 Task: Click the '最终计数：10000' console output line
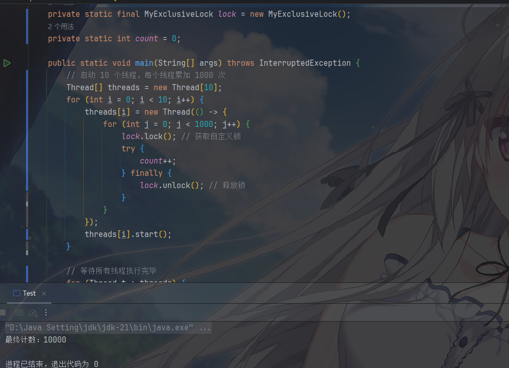pyautogui.click(x=36, y=340)
